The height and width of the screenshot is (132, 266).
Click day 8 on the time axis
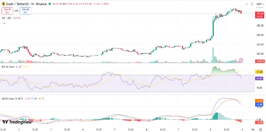[211, 130]
